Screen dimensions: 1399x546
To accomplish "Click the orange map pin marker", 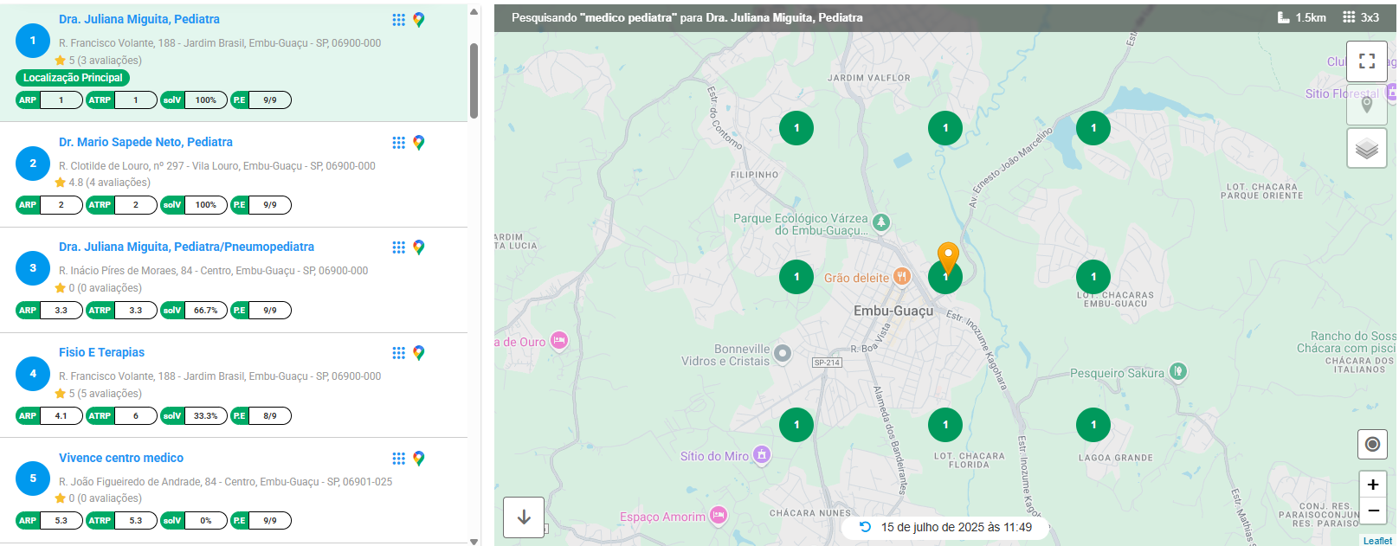I will [x=948, y=256].
